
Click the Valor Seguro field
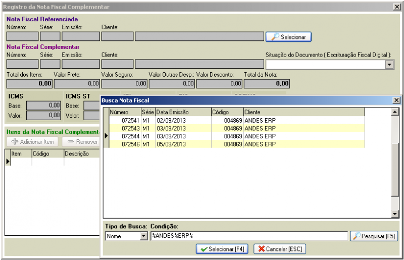[124, 83]
